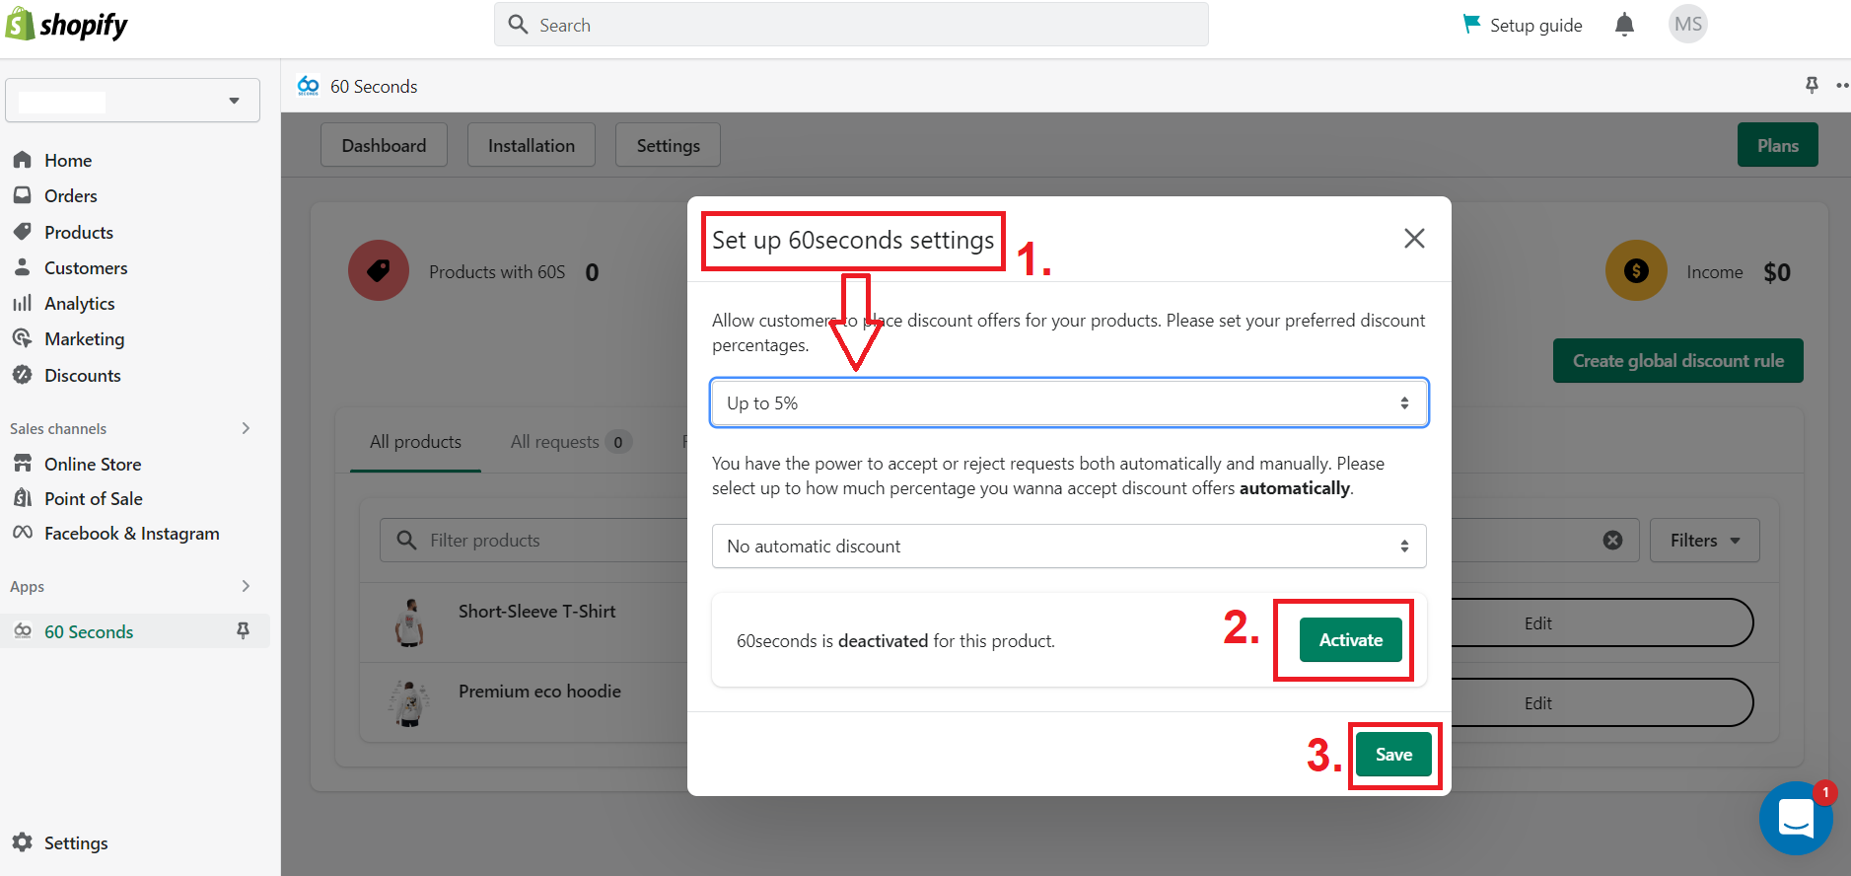Screen dimensions: 1851x876
Task: Open Customers in sidebar
Action: (85, 267)
